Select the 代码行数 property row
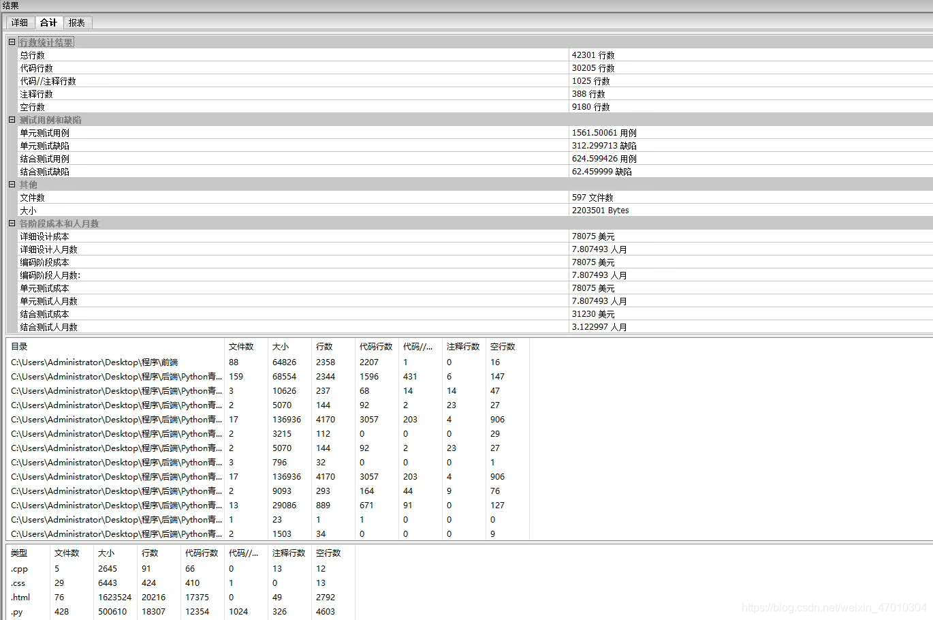 [475, 68]
